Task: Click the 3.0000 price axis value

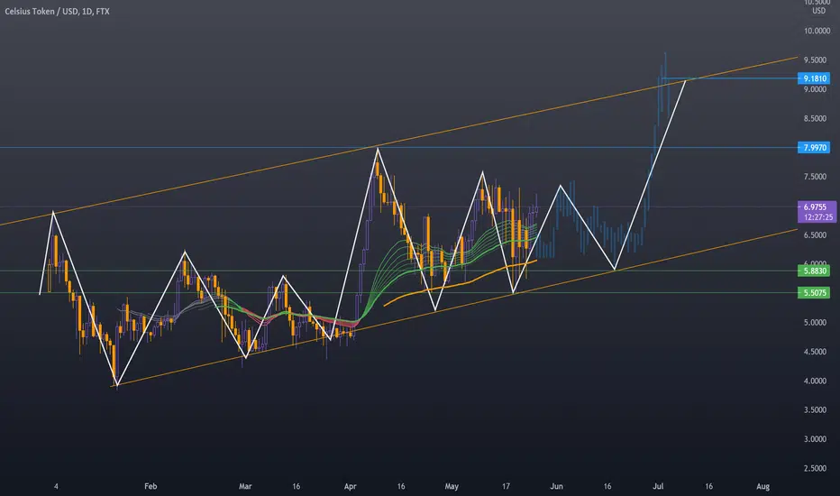Action: (x=815, y=439)
